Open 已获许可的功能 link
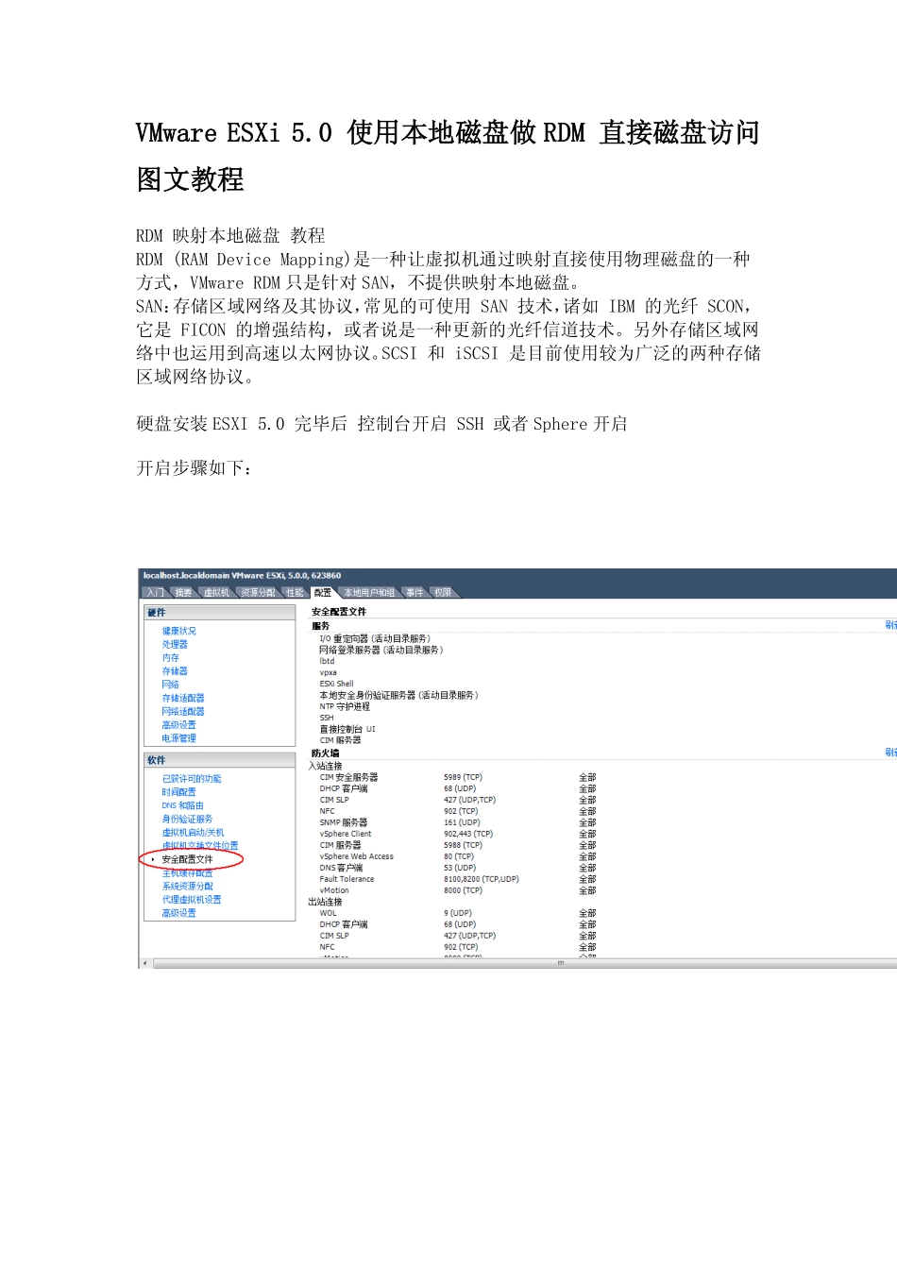Viewport: 897px width, 1269px height. pyautogui.click(x=192, y=779)
